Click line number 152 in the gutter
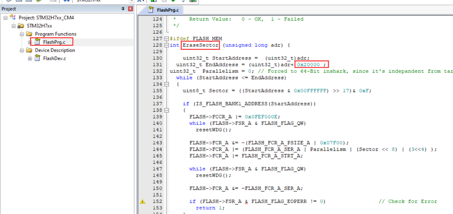This screenshot has height=214, width=453. tap(157, 201)
